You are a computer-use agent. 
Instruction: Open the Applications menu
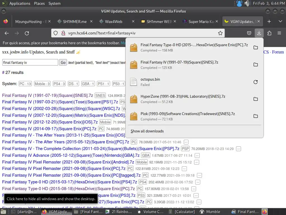click(x=20, y=3)
